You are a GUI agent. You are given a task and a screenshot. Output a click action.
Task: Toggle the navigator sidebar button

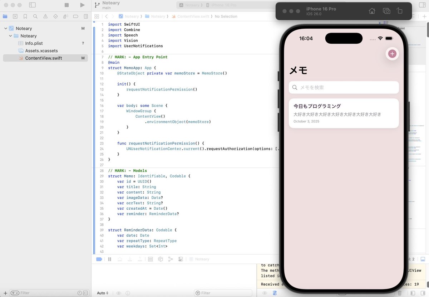pyautogui.click(x=32, y=5)
